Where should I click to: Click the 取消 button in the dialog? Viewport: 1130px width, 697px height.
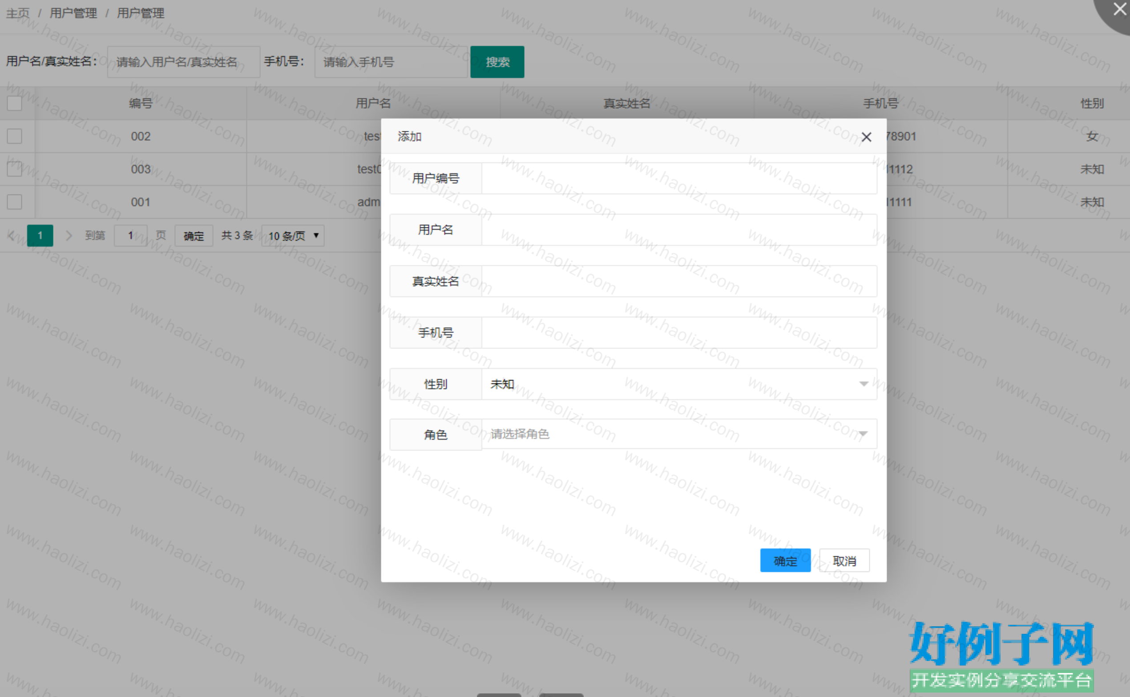[x=844, y=560]
